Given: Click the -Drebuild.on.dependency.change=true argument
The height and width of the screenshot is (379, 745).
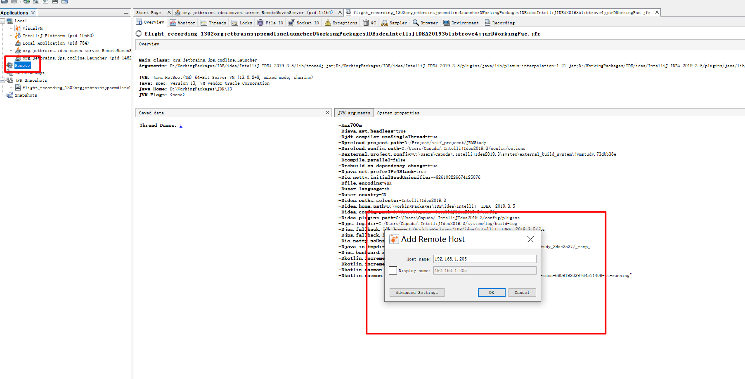Looking at the screenshot, I should (388, 166).
